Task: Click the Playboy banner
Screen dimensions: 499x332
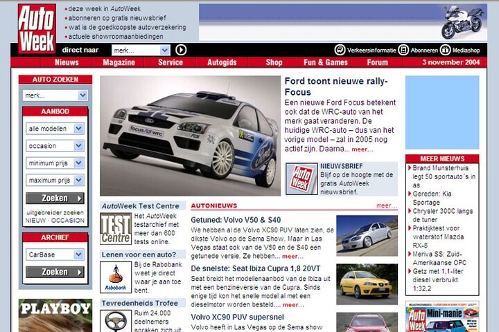Action: coord(55,315)
